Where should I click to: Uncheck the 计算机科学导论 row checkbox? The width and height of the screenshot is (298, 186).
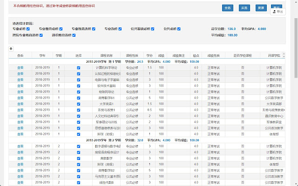[79, 68]
